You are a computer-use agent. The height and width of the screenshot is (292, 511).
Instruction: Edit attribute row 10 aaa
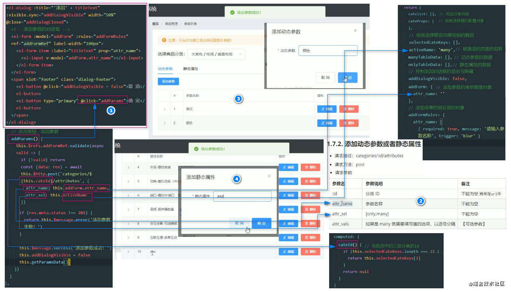tap(288, 252)
